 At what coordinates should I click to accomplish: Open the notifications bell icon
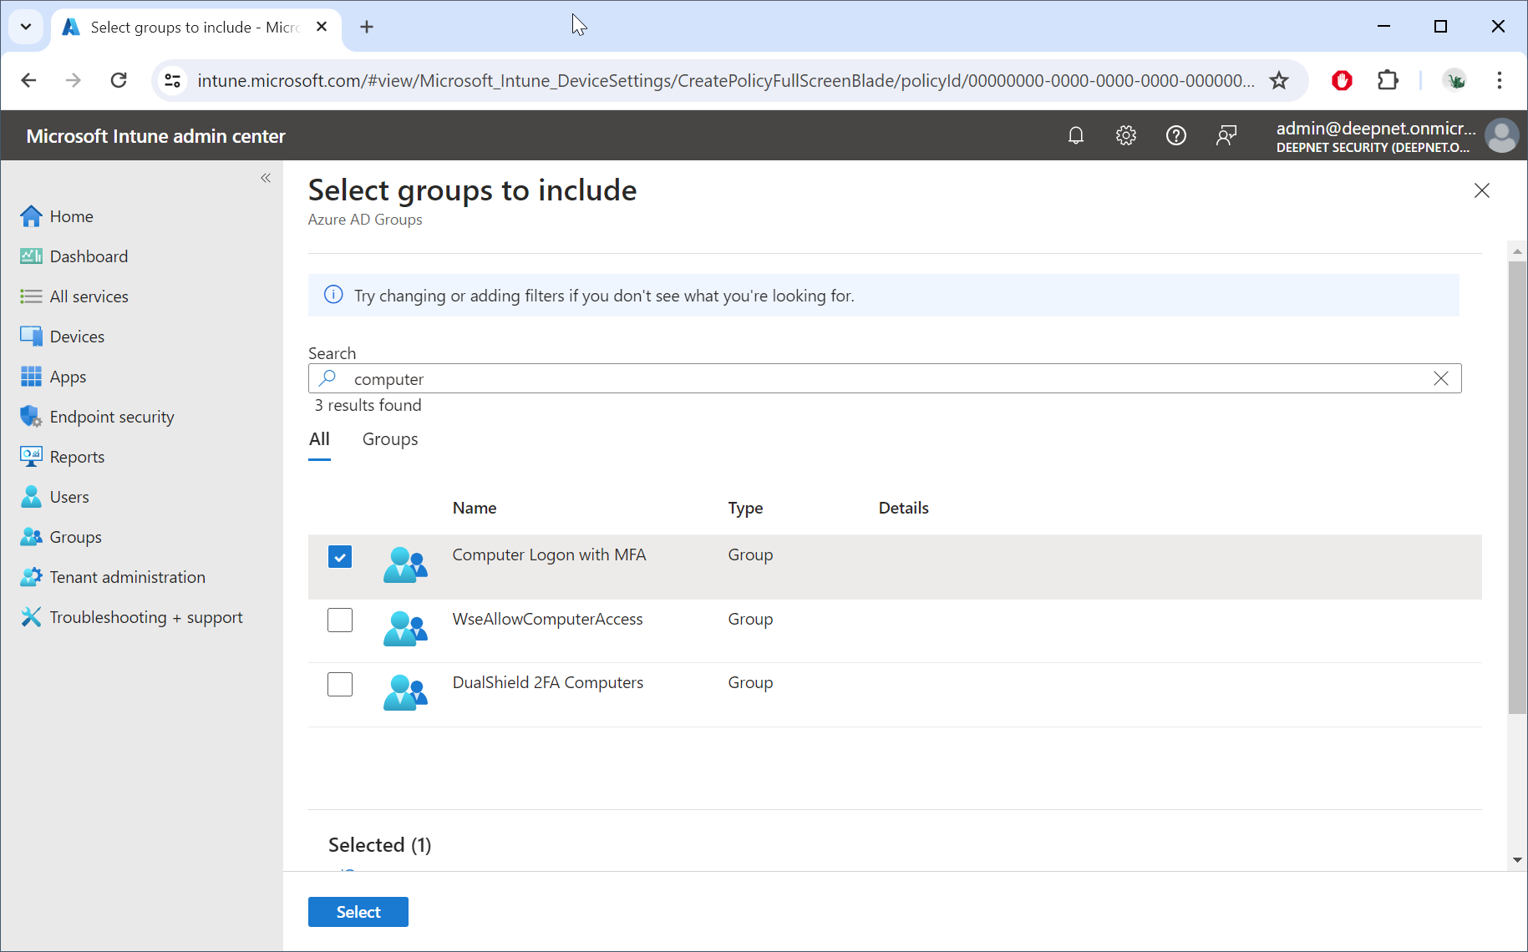coord(1075,135)
